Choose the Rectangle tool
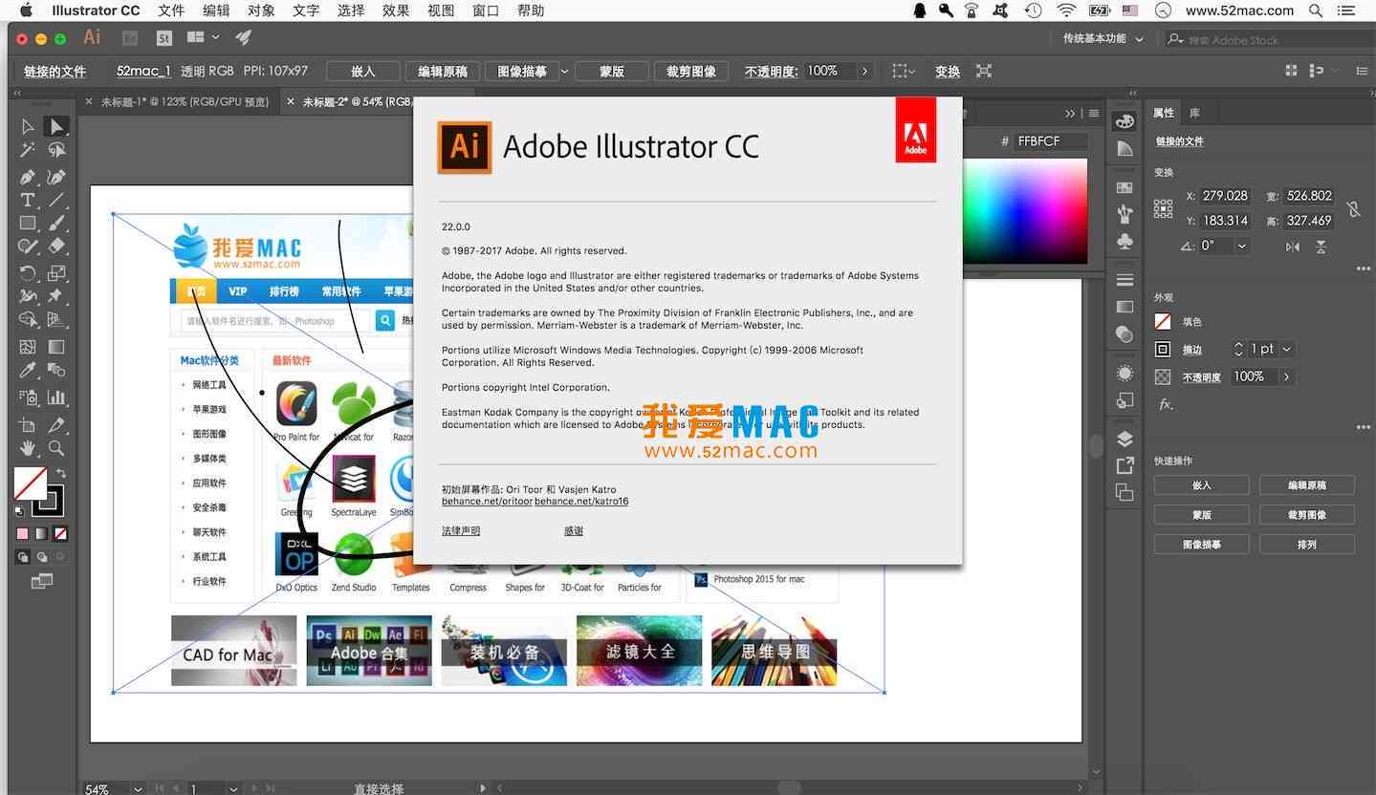Image resolution: width=1376 pixels, height=795 pixels. [28, 224]
